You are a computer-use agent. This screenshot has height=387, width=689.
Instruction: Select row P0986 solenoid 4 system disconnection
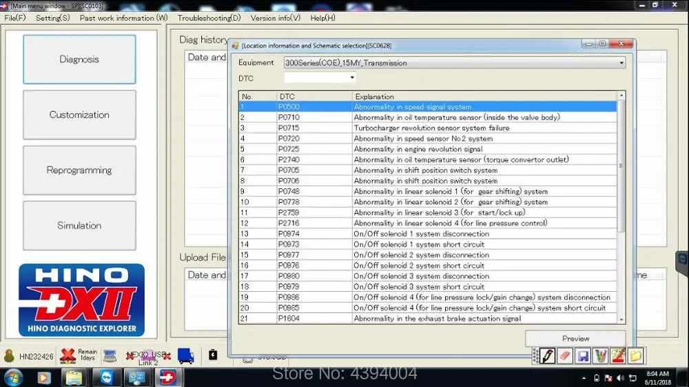point(428,297)
